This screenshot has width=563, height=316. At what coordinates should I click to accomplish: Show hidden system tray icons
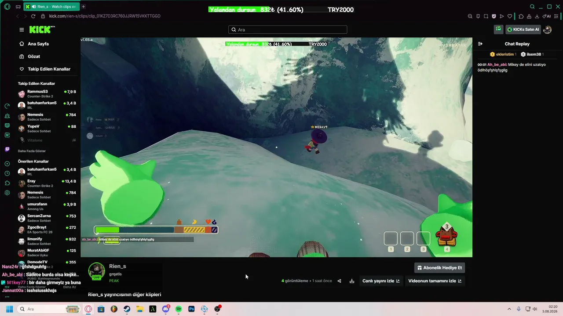click(x=509, y=309)
